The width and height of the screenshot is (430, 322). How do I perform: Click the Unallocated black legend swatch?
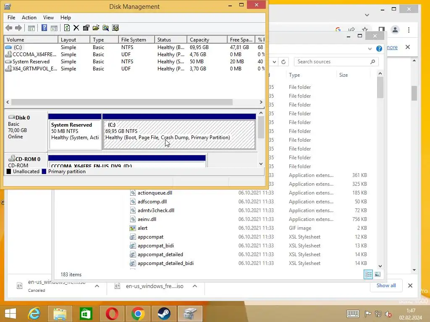pos(9,171)
